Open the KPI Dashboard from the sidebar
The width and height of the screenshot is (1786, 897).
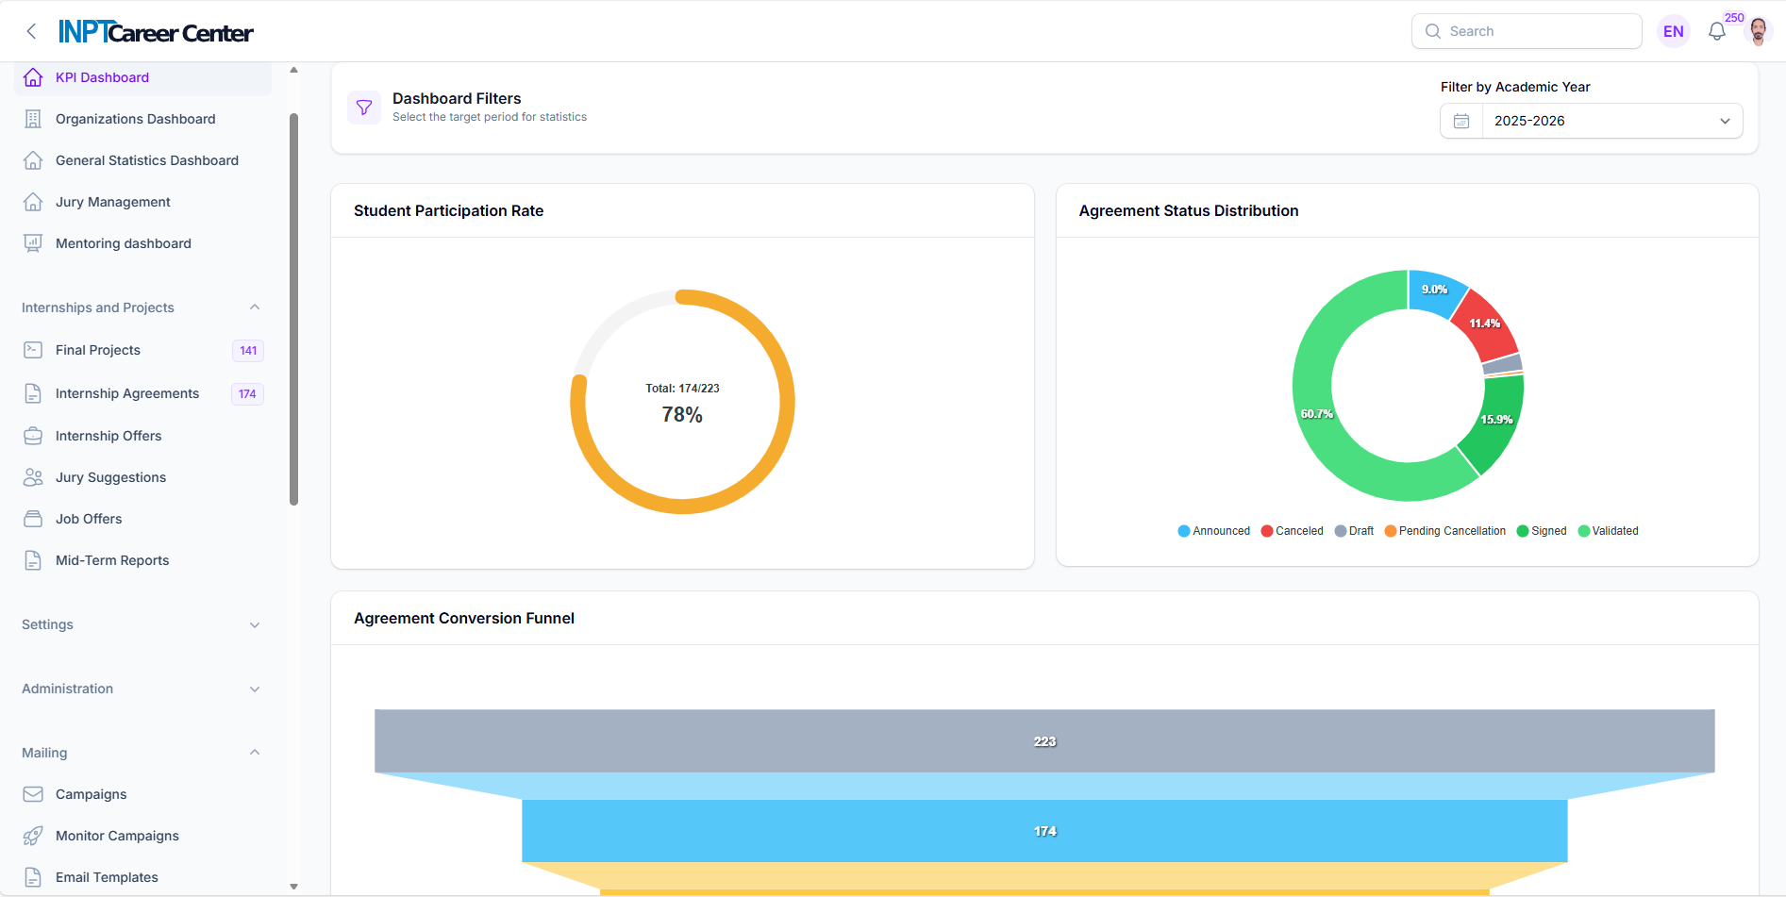tap(101, 77)
